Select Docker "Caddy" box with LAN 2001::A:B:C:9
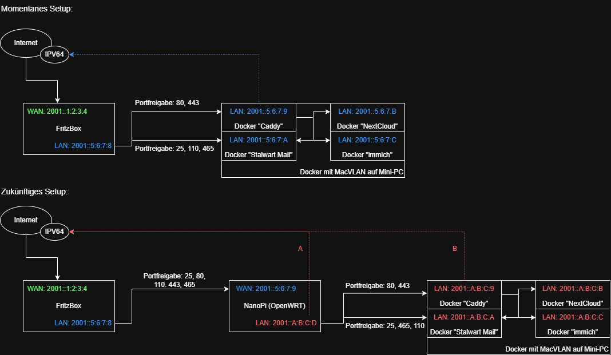The height and width of the screenshot is (355, 611). coord(464,296)
